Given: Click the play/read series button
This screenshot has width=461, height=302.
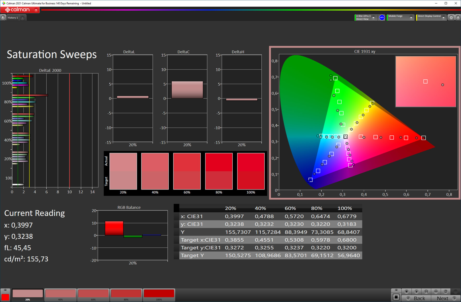Looking at the screenshot, I should [416, 291].
